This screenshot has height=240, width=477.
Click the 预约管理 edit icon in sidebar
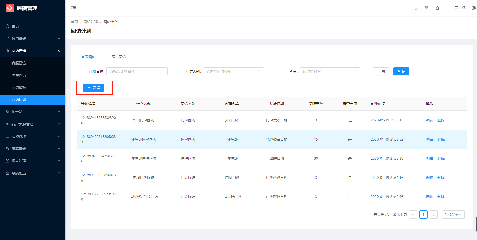click(x=7, y=39)
